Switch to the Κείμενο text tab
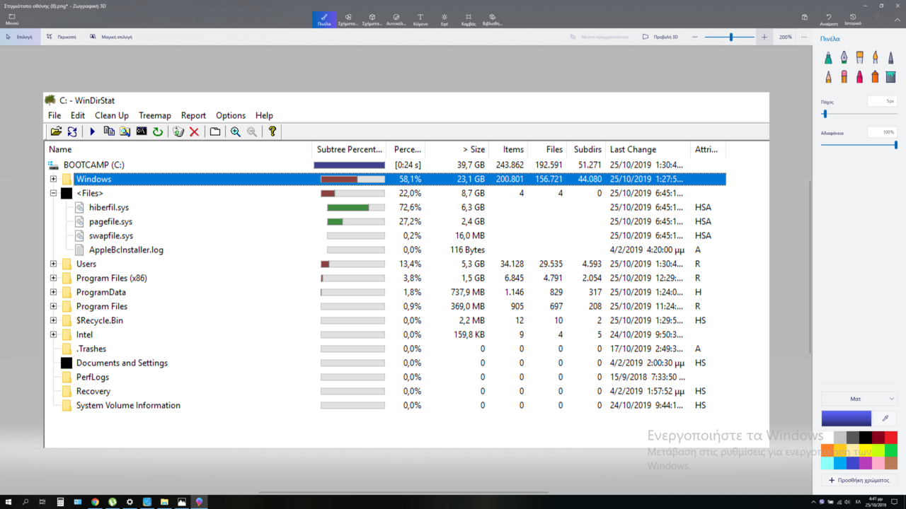This screenshot has height=509, width=906. tap(420, 19)
